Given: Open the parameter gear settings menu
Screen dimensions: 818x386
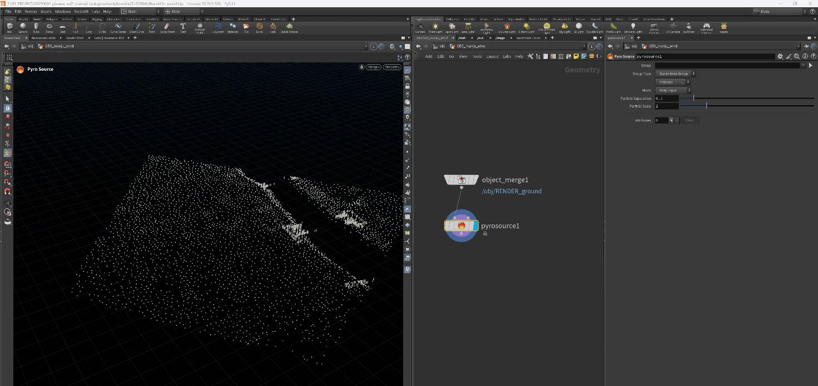Looking at the screenshot, I should coord(780,56).
